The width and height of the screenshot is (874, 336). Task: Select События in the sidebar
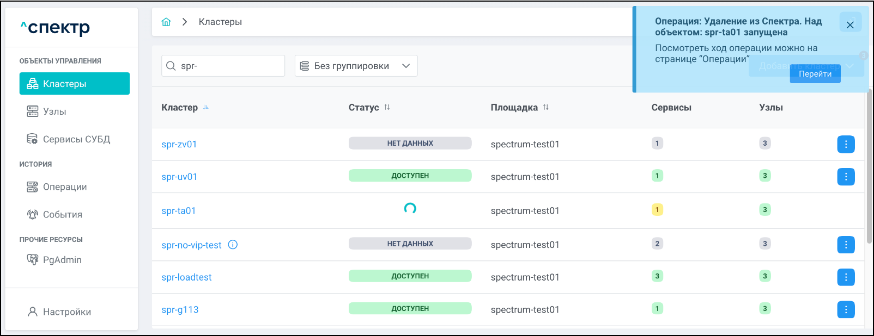pyautogui.click(x=62, y=215)
